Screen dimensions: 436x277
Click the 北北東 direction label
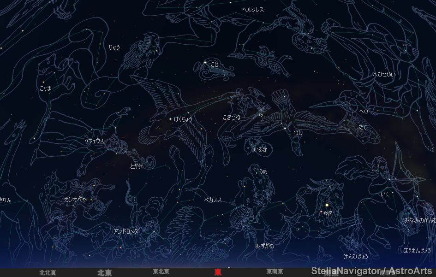pyautogui.click(x=48, y=272)
